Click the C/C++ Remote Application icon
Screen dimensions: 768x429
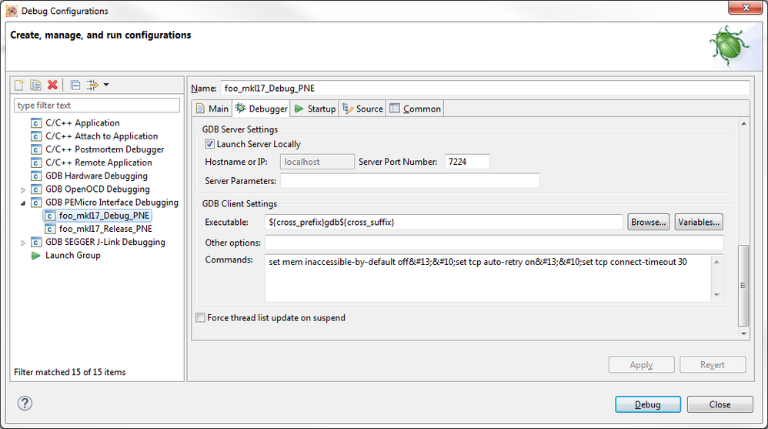click(x=35, y=163)
